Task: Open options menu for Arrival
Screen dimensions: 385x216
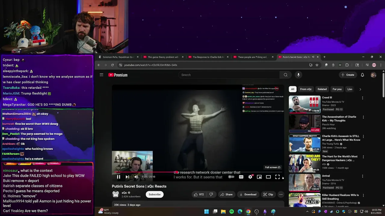Action: pyautogui.click(x=362, y=176)
